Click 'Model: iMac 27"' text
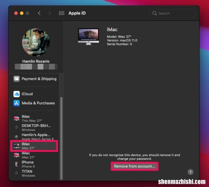 coord(119,37)
